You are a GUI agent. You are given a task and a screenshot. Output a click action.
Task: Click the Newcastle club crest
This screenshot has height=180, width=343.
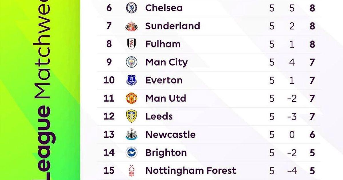(131, 135)
